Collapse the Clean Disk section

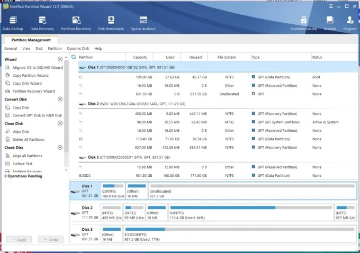coord(60,123)
